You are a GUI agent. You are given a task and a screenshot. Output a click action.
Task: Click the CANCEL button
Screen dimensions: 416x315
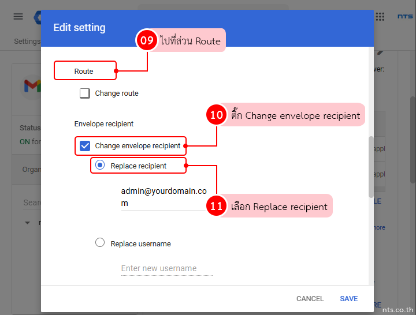(310, 299)
